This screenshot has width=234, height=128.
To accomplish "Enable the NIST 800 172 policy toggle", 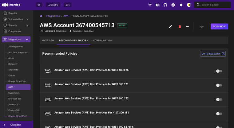I will pos(219,99).
